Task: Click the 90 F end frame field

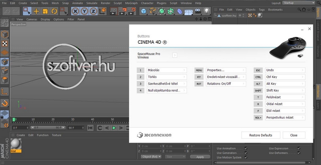Action: tap(76, 128)
